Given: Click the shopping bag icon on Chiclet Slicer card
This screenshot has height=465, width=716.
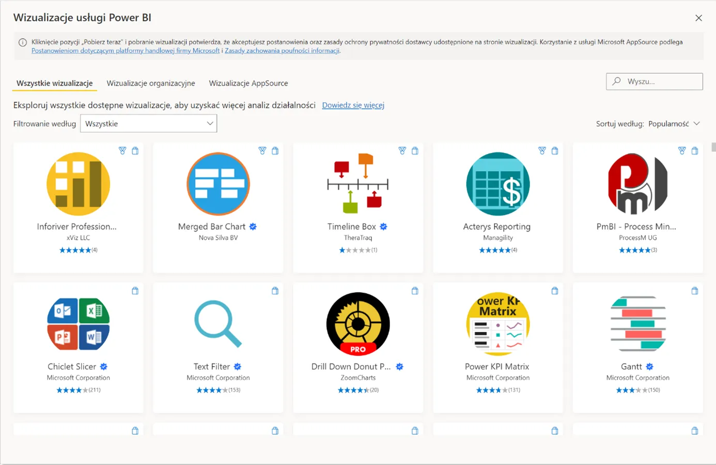Looking at the screenshot, I should (135, 291).
